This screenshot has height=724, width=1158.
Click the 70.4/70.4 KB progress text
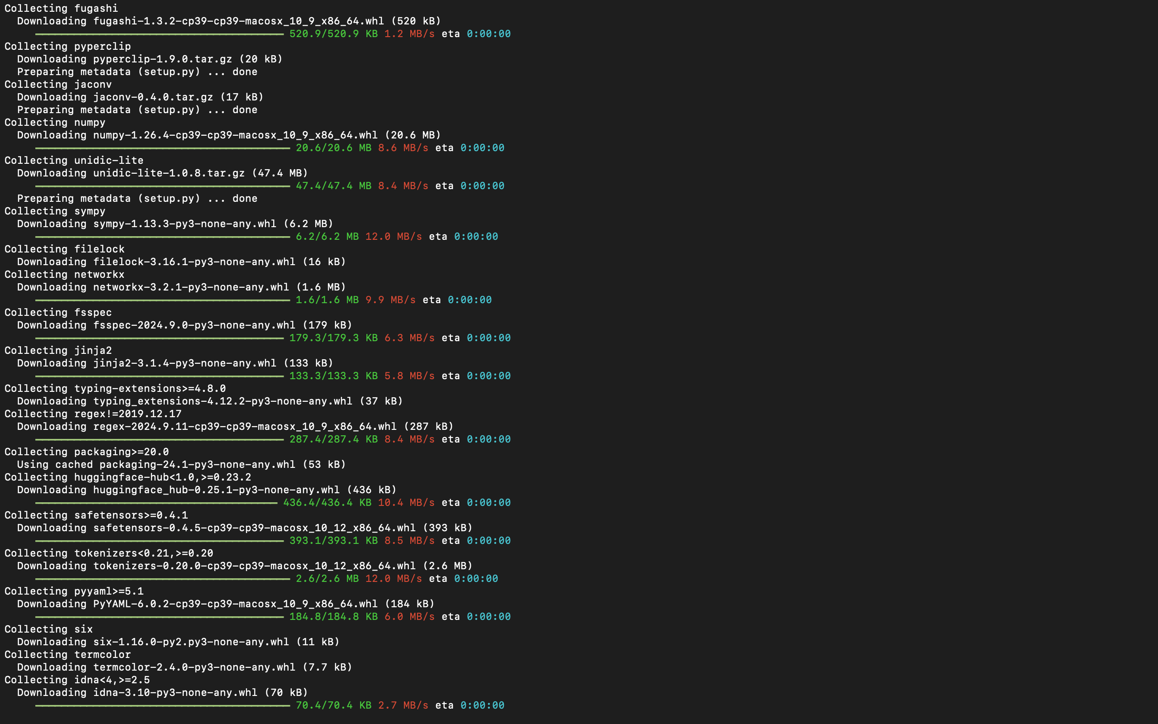(333, 705)
